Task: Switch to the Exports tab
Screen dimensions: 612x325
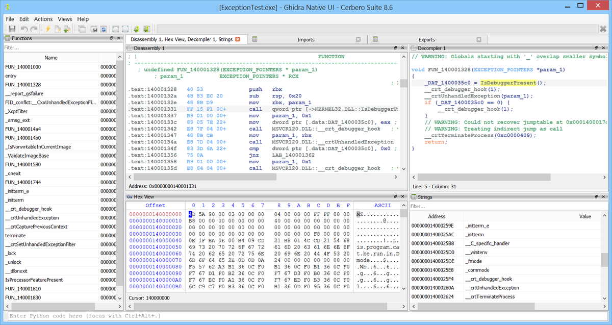Action: click(426, 39)
